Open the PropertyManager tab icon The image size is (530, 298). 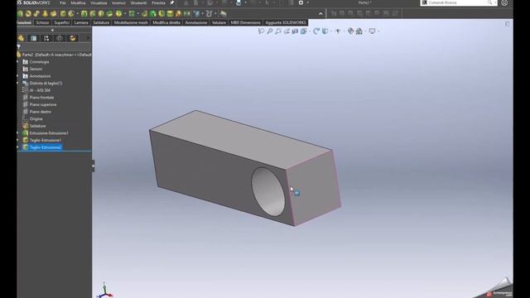(x=33, y=38)
